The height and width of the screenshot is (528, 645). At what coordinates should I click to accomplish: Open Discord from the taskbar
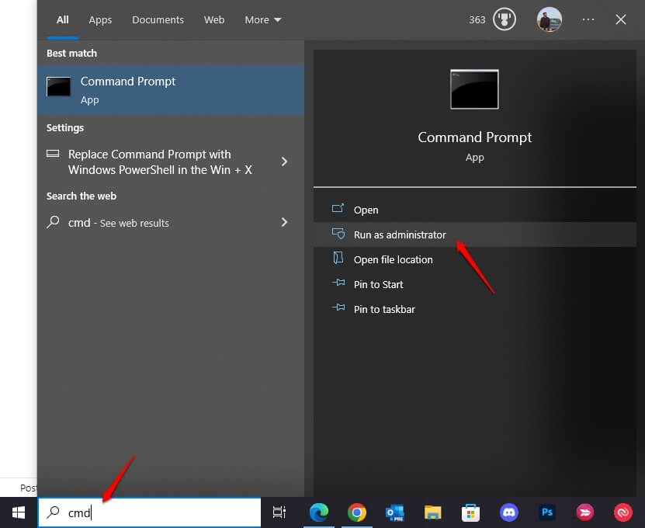509,512
